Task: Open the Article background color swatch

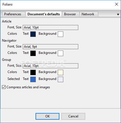Action: pos(60,34)
